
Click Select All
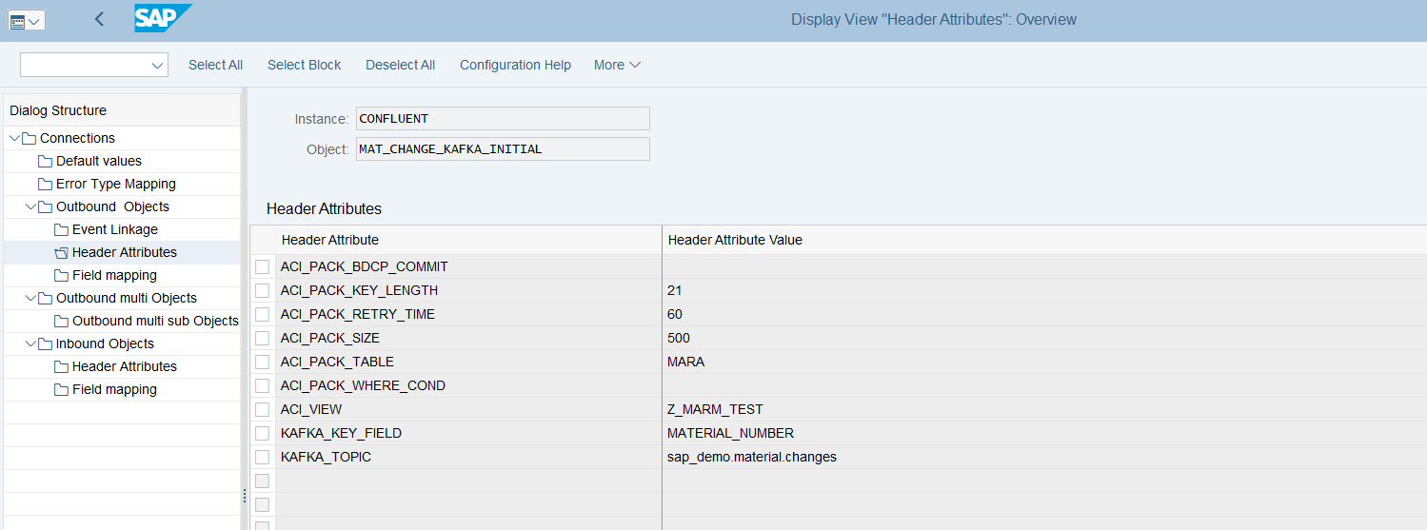pyautogui.click(x=215, y=65)
